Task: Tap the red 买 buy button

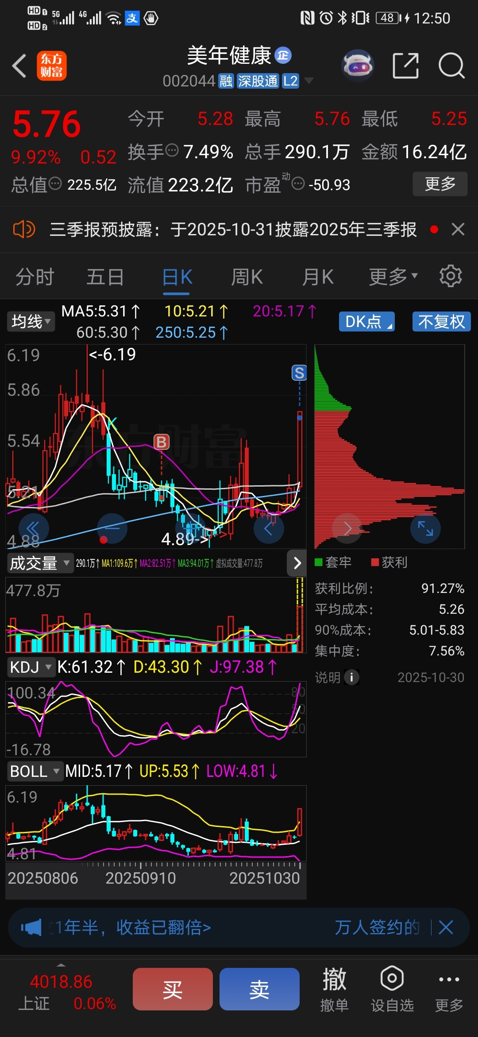Action: coord(173,989)
